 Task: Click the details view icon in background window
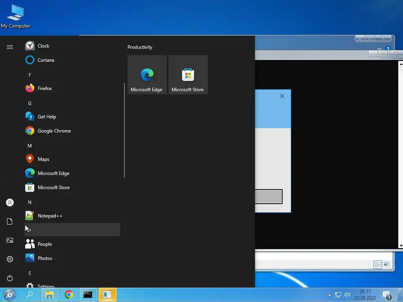(378, 264)
